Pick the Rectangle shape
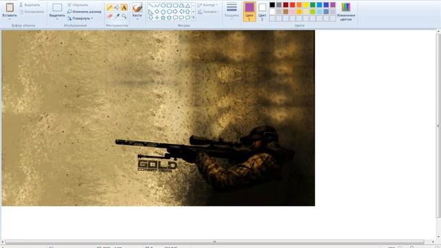This screenshot has height=248, width=441. [x=170, y=6]
